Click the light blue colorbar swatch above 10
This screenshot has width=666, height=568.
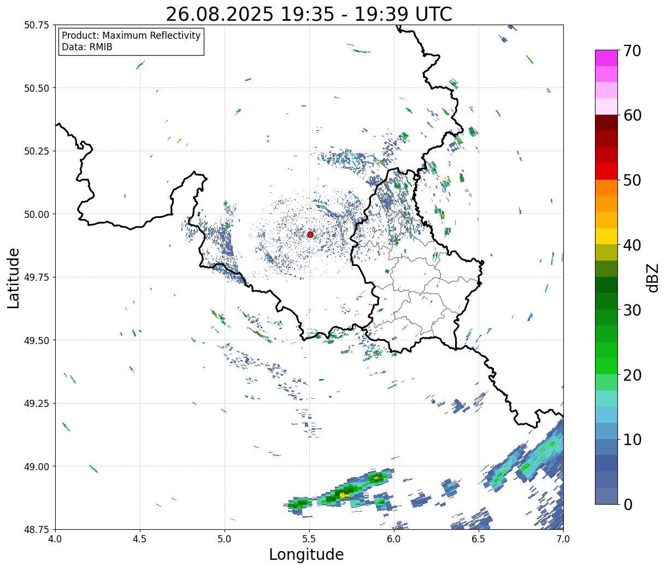pyautogui.click(x=606, y=430)
